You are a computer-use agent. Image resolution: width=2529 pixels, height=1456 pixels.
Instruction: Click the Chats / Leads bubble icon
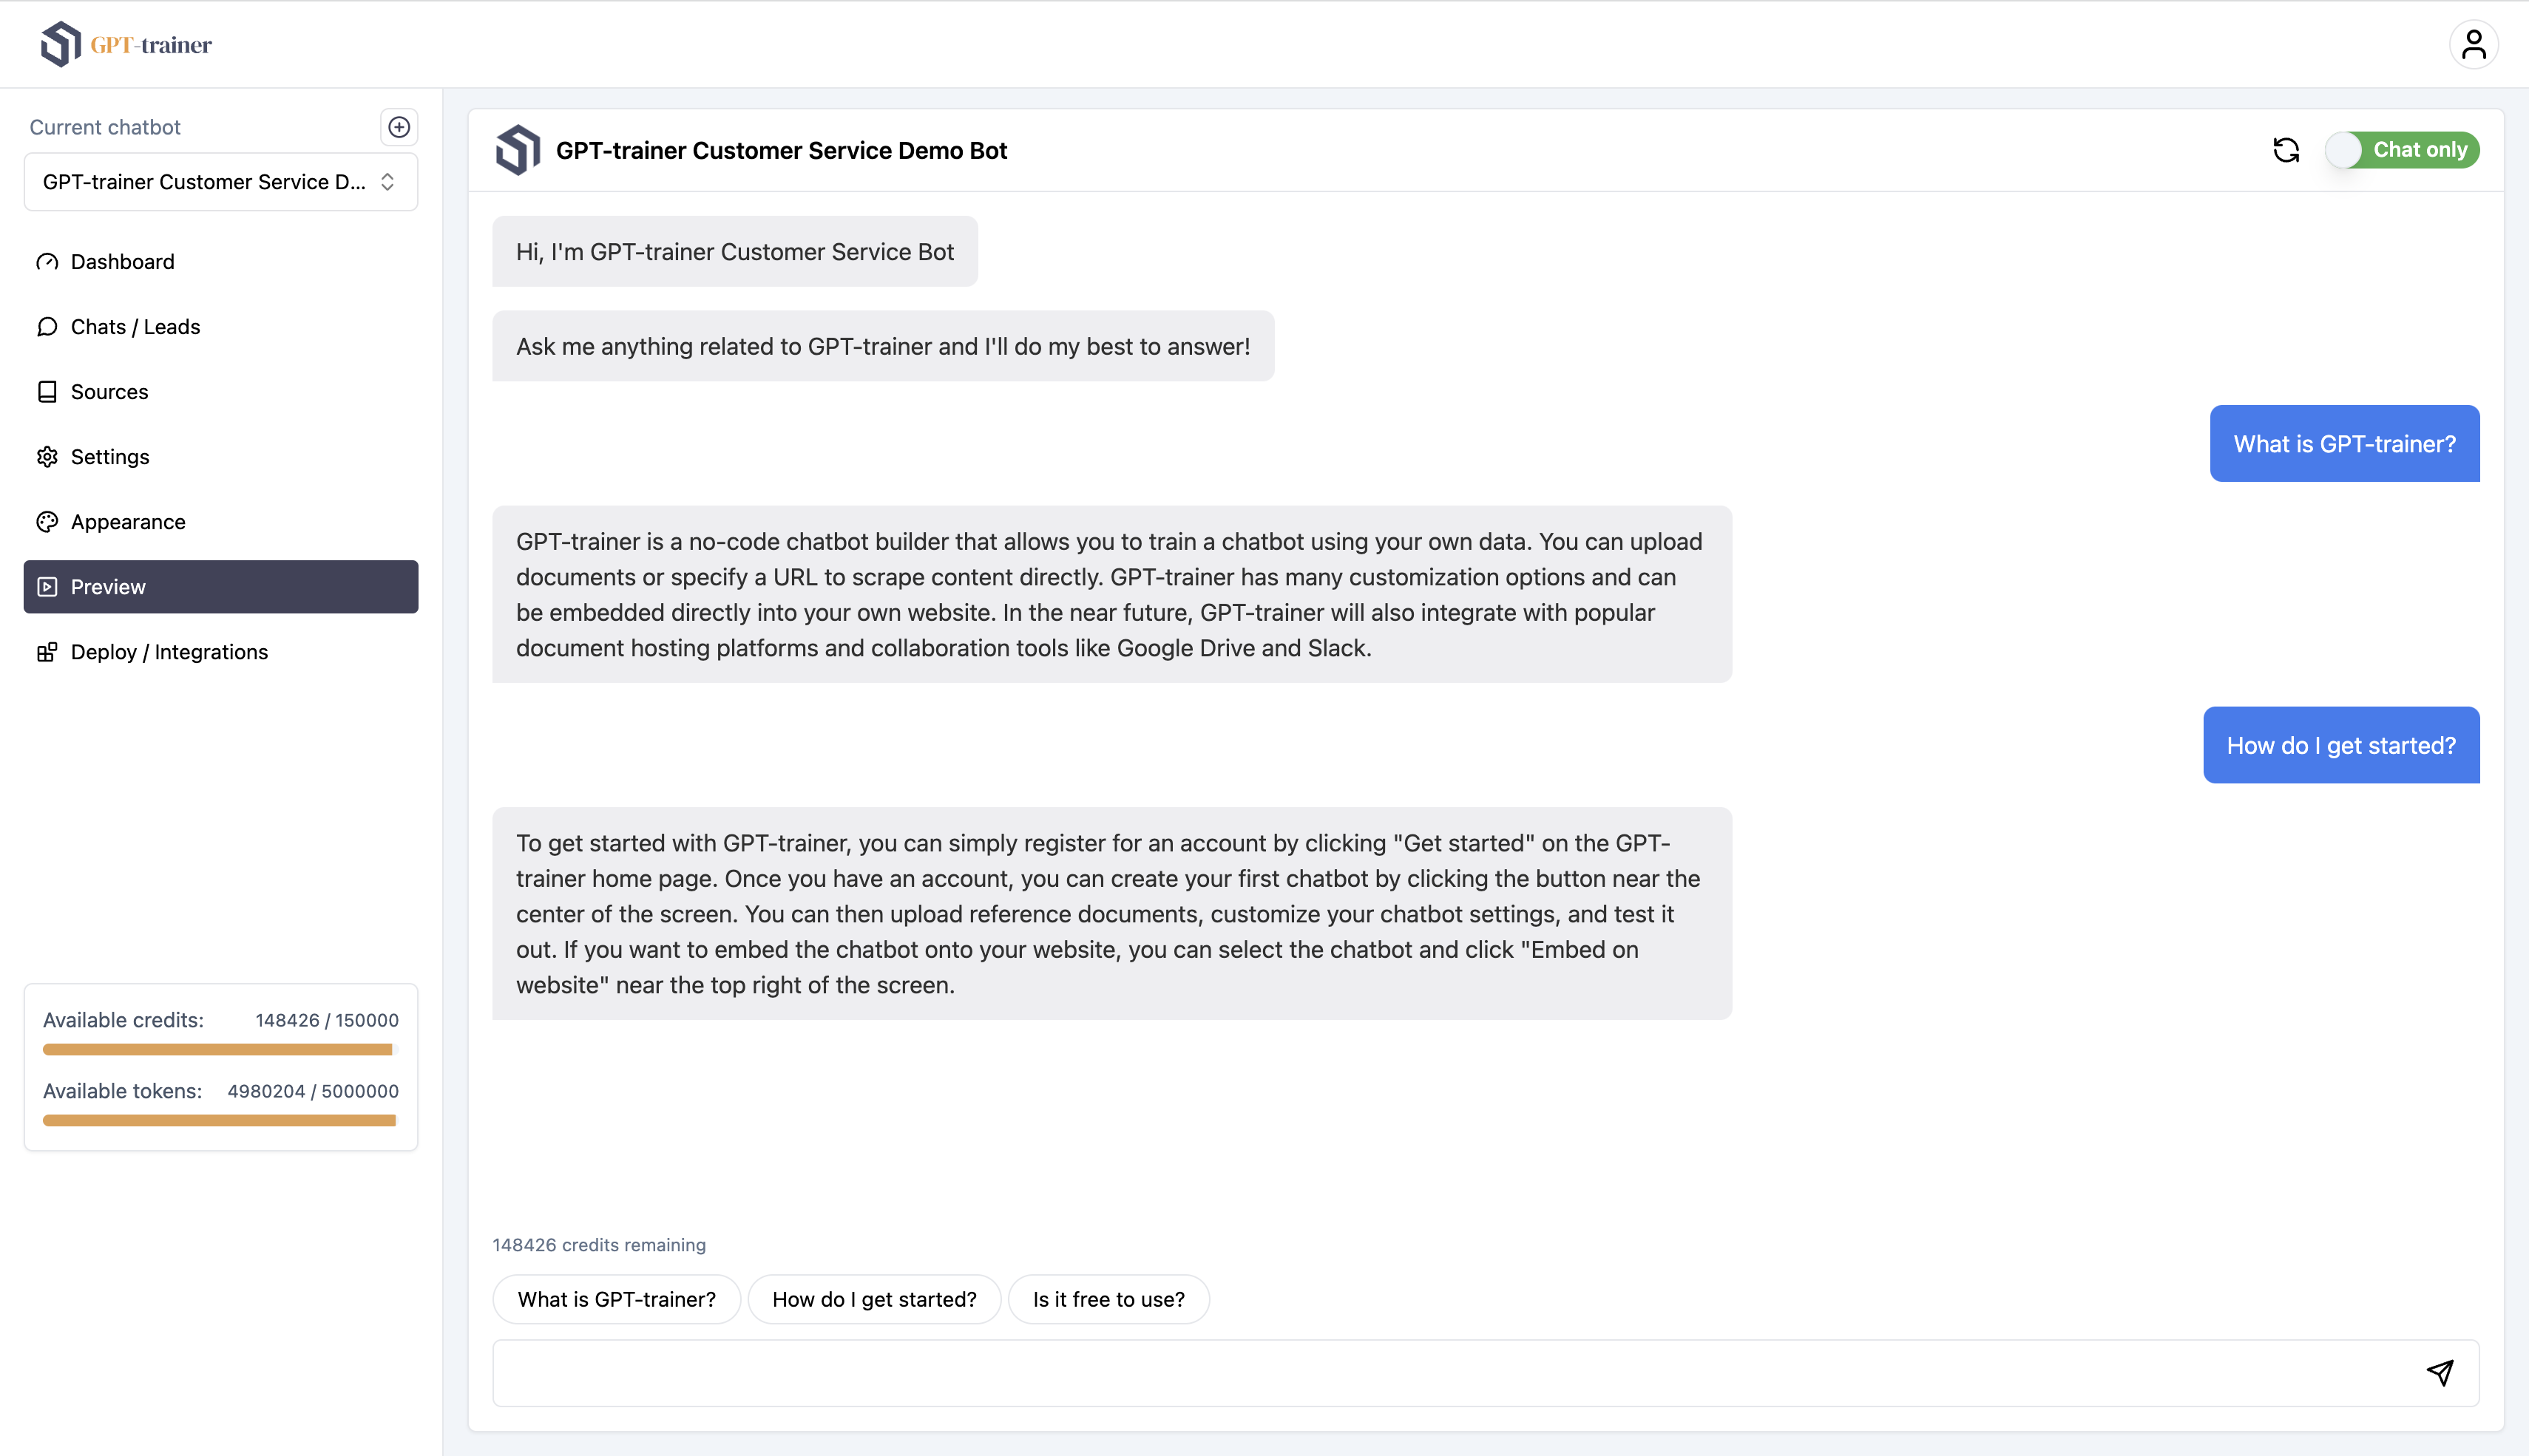(x=47, y=326)
